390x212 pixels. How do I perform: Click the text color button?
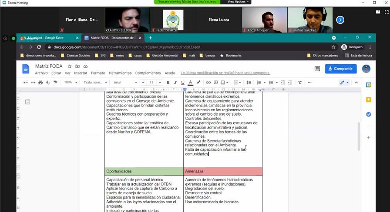[x=190, y=83]
